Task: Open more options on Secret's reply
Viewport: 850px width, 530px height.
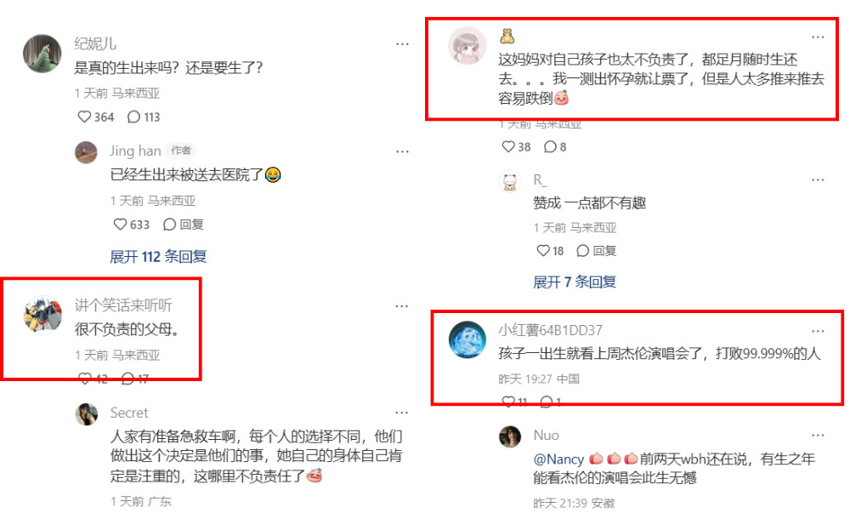Action: click(x=402, y=413)
